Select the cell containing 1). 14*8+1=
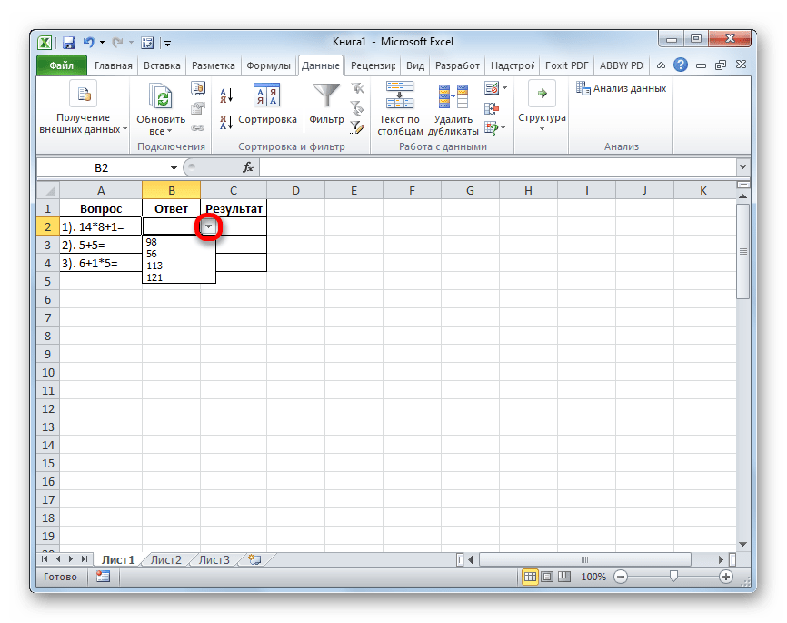This screenshot has height=623, width=787. 101,226
